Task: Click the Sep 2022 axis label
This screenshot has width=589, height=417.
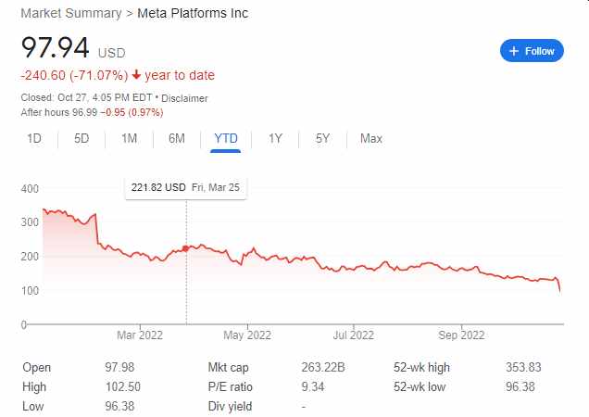Action: pos(461,335)
